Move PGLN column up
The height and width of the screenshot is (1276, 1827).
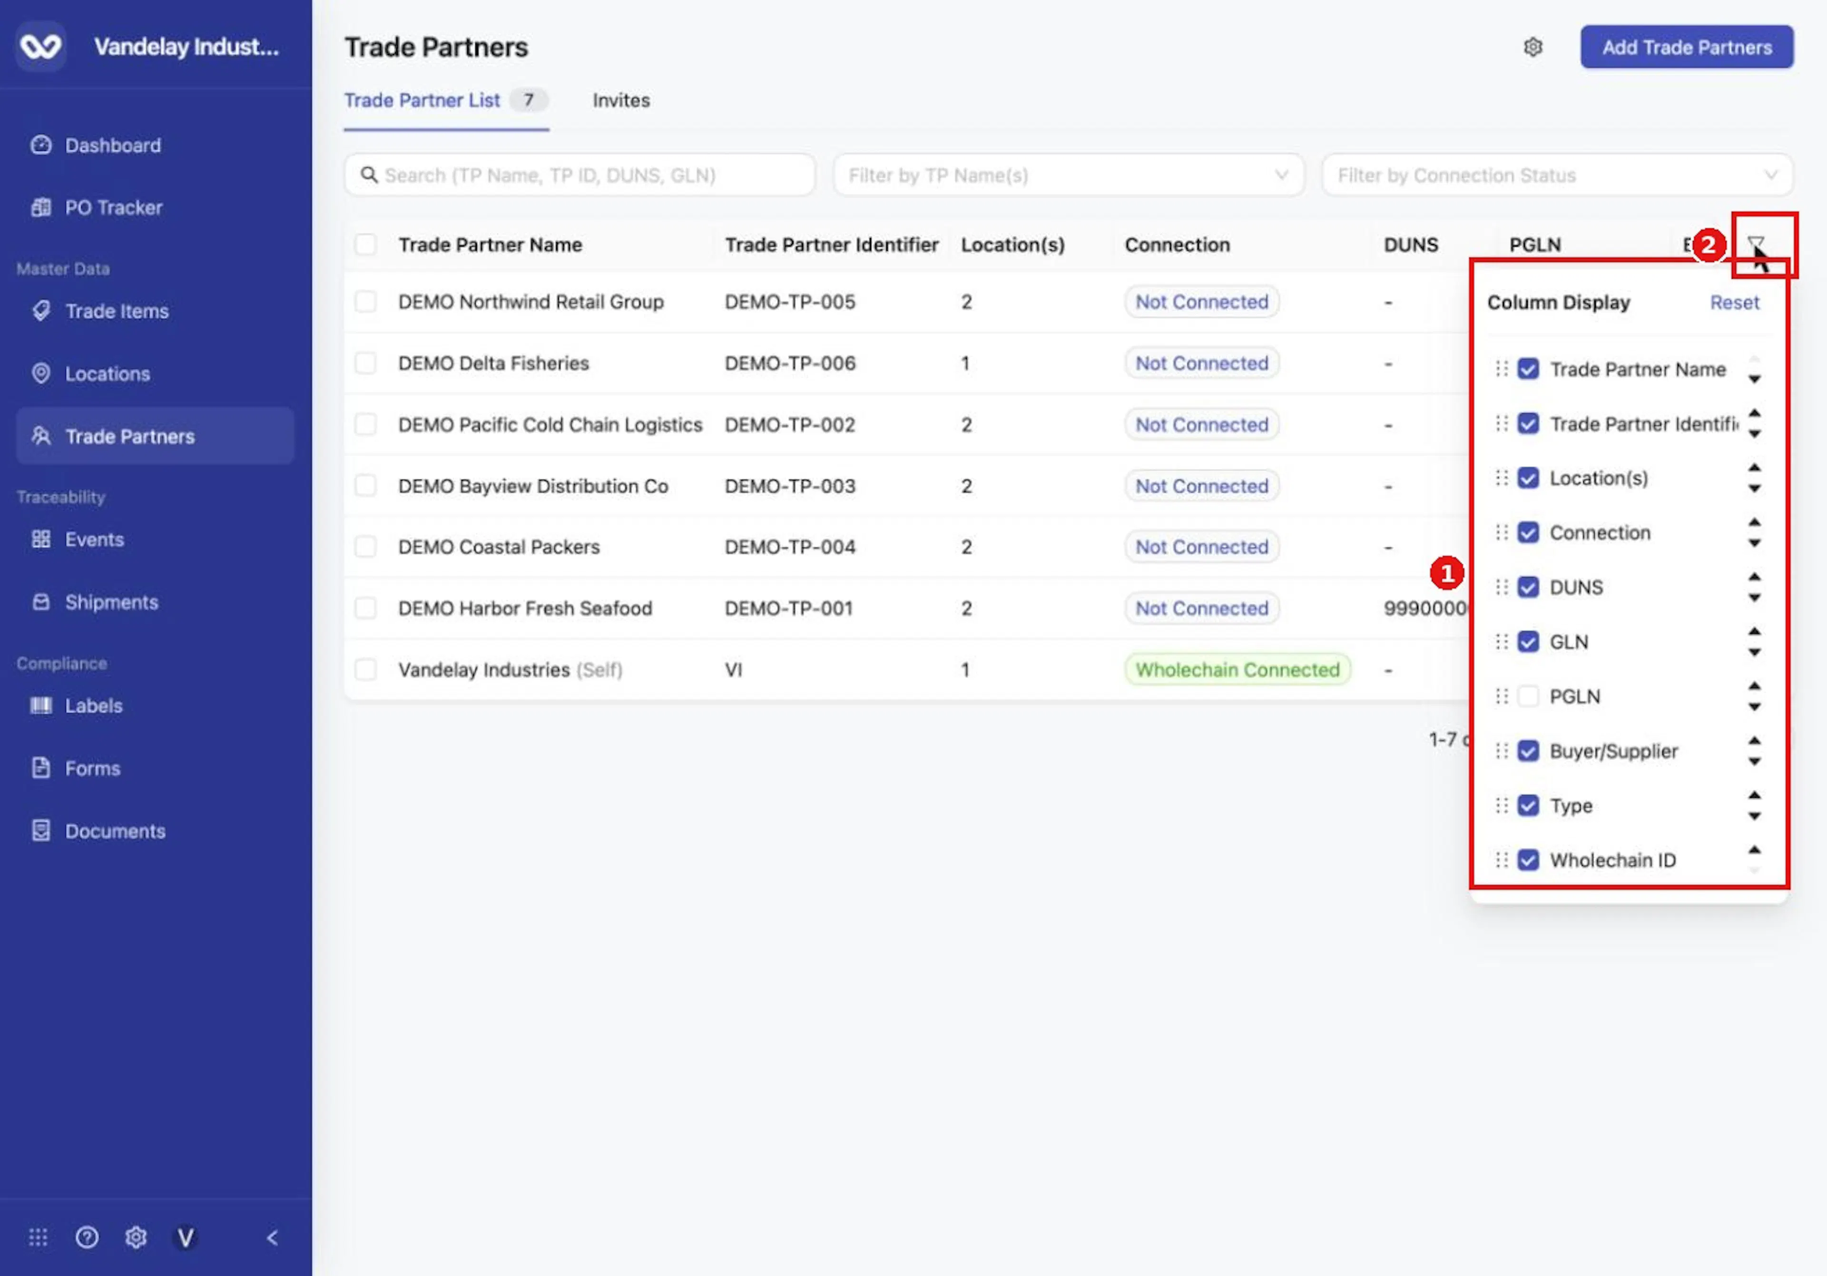[x=1754, y=685]
